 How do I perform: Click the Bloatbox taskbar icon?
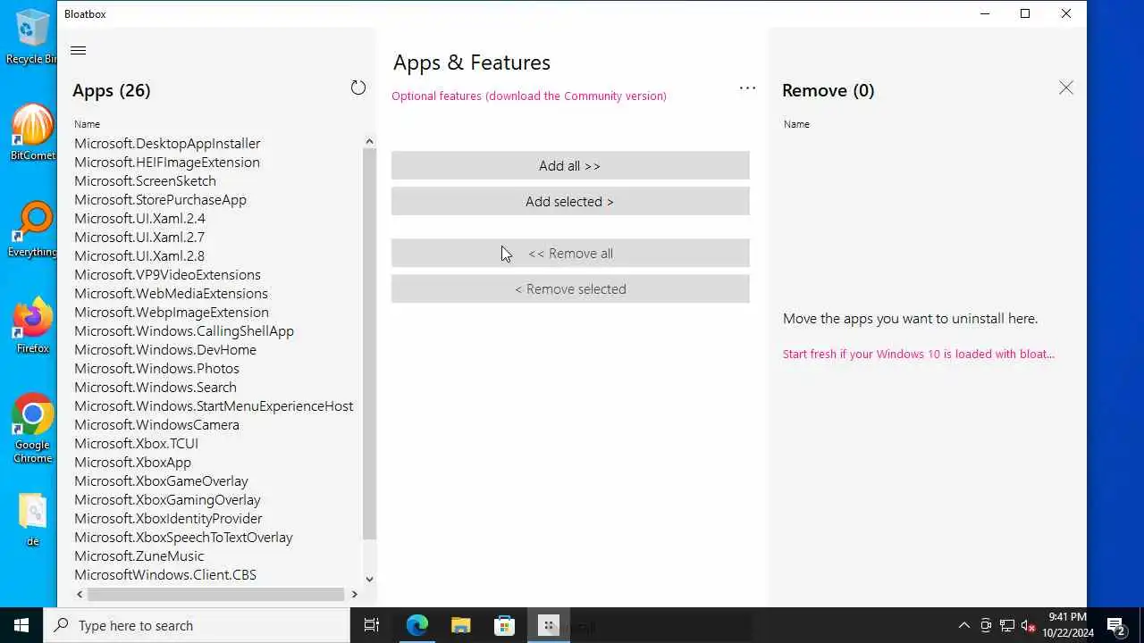549,625
